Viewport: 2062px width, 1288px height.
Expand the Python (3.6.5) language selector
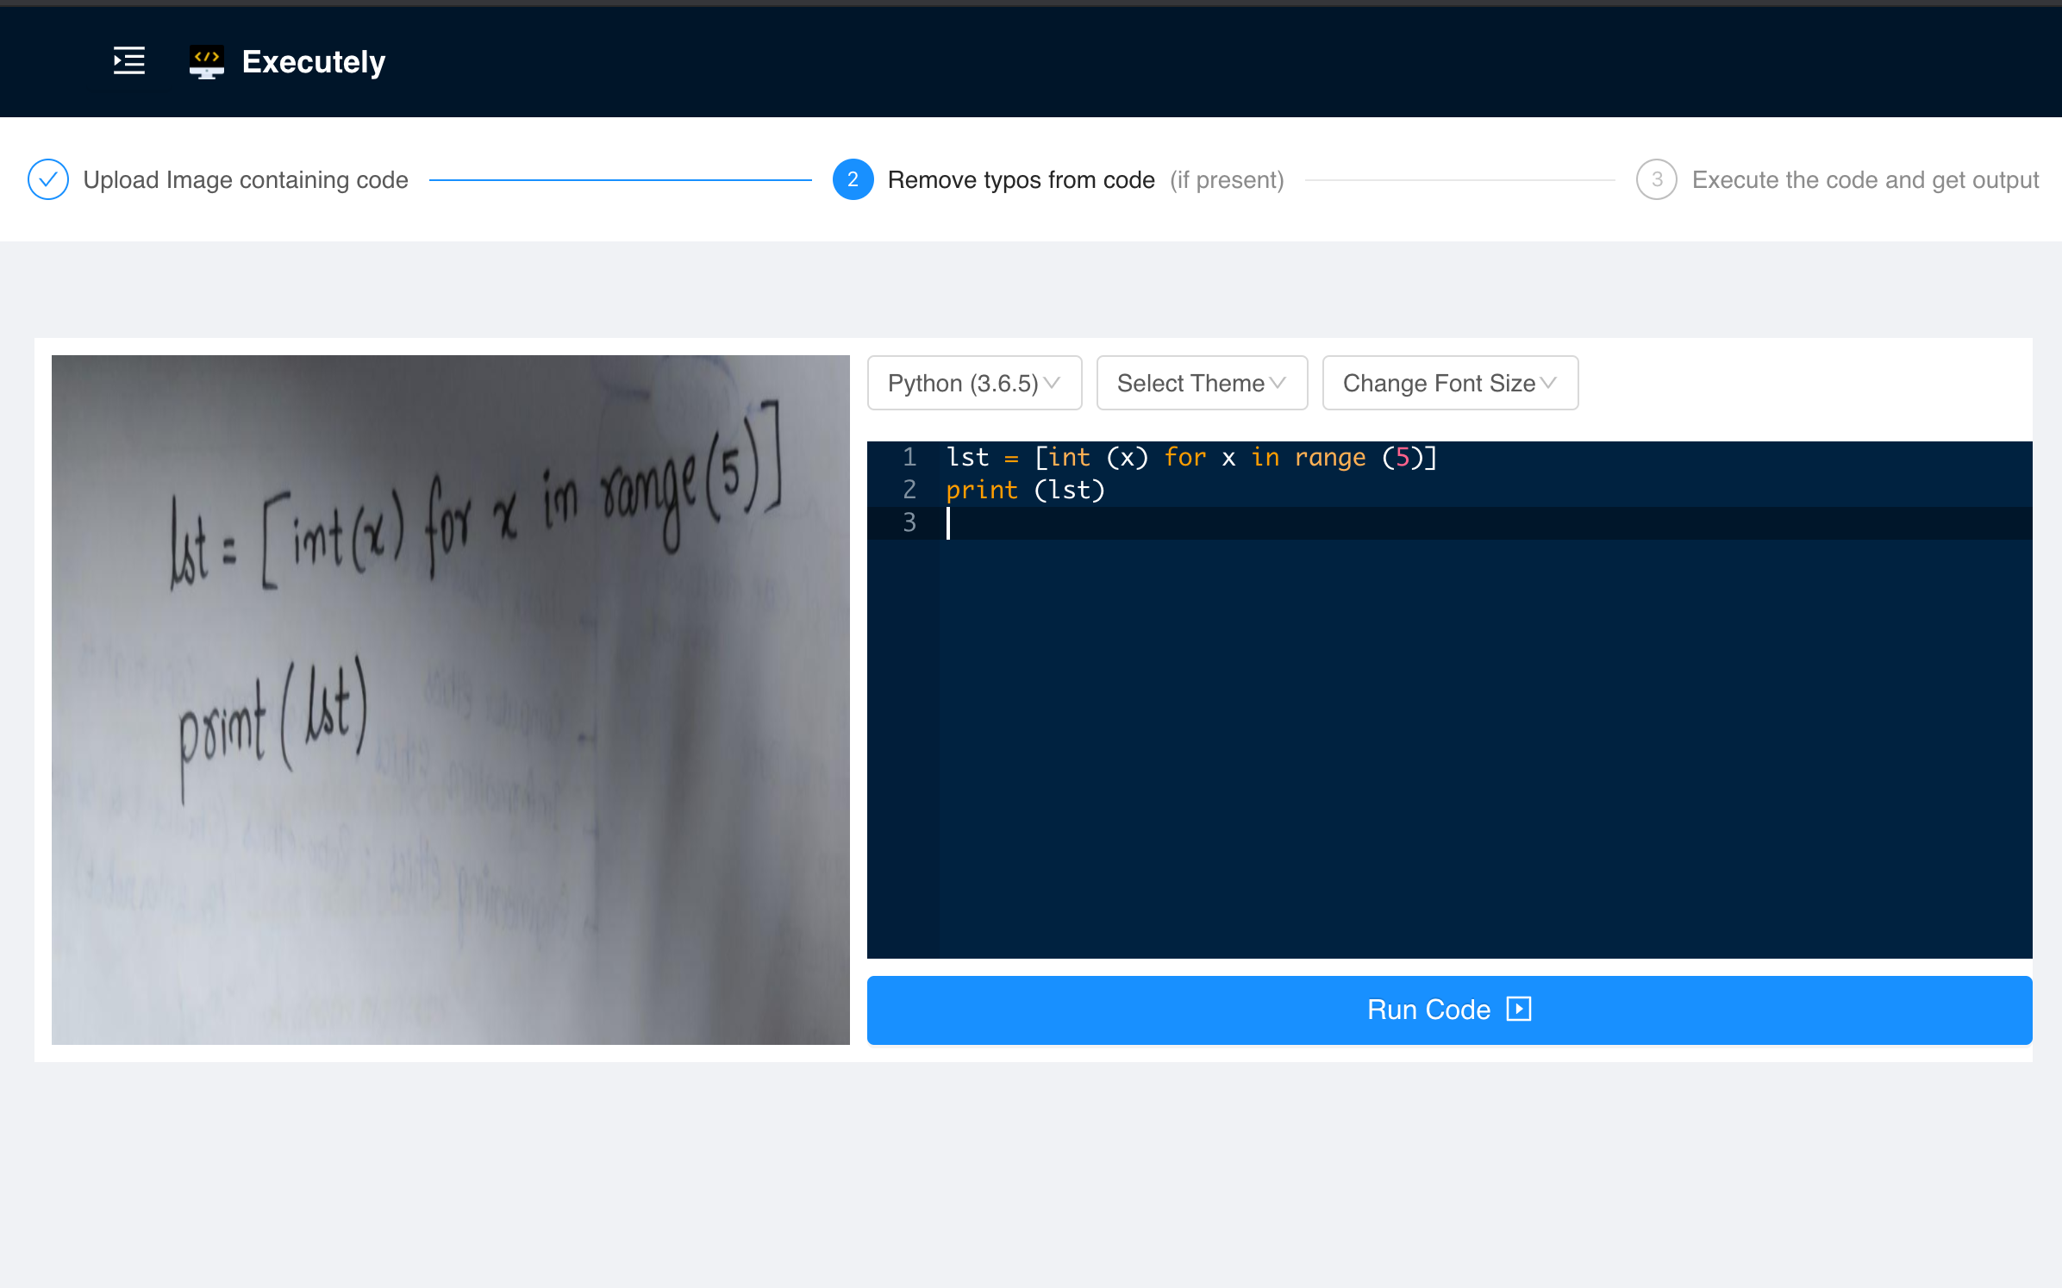point(972,383)
